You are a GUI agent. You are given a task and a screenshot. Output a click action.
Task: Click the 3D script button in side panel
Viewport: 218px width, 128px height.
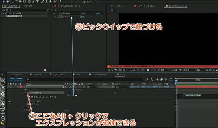tap(3, 79)
